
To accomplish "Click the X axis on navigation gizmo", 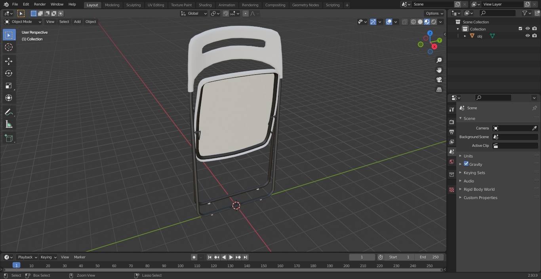I will [x=434, y=46].
